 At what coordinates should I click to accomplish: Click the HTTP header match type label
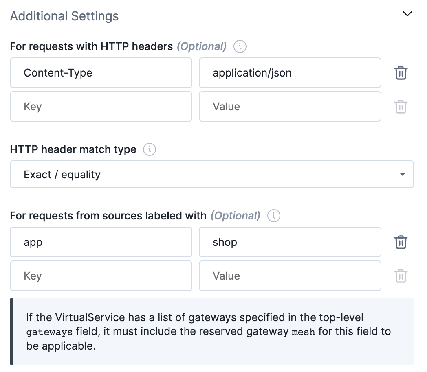click(73, 150)
